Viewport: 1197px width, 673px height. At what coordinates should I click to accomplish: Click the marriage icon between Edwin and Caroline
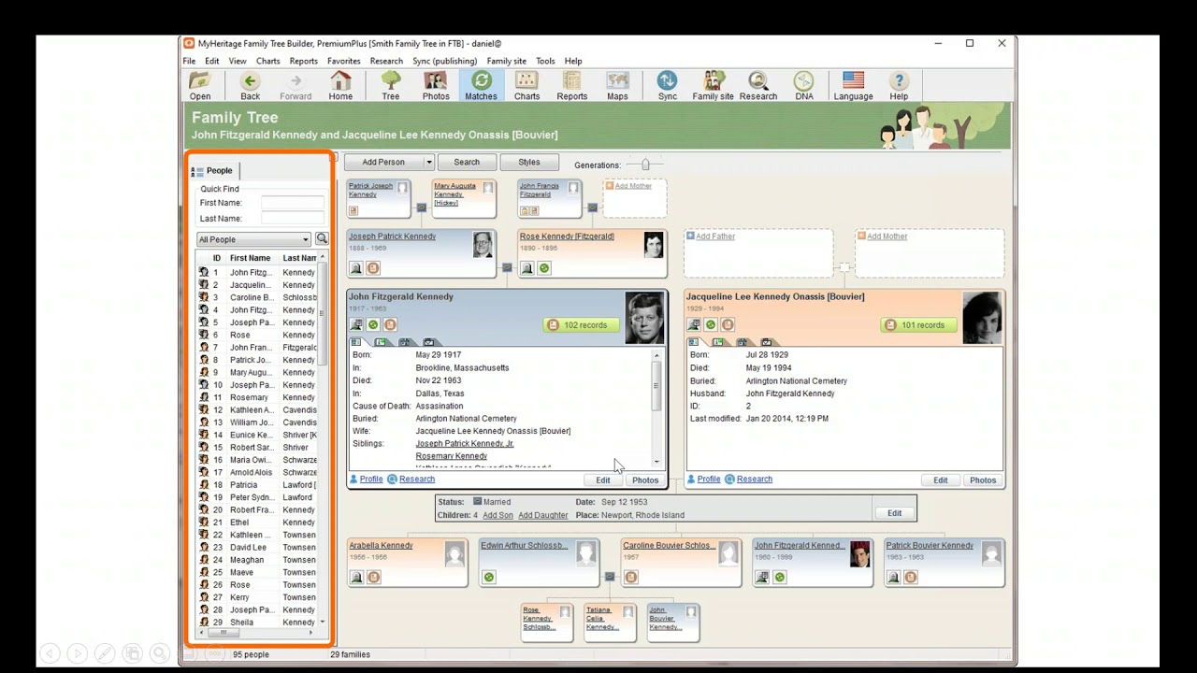click(610, 577)
